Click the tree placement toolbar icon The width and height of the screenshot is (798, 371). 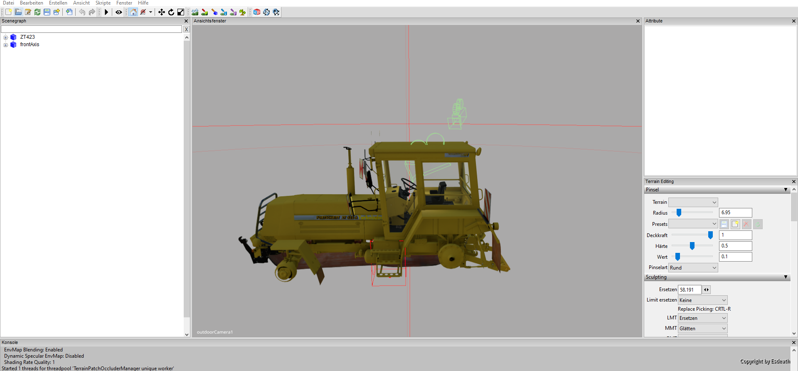pyautogui.click(x=243, y=12)
